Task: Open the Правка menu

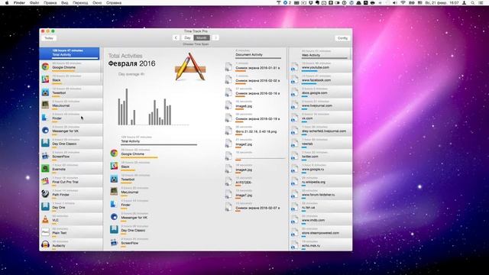Action: click(x=50, y=3)
